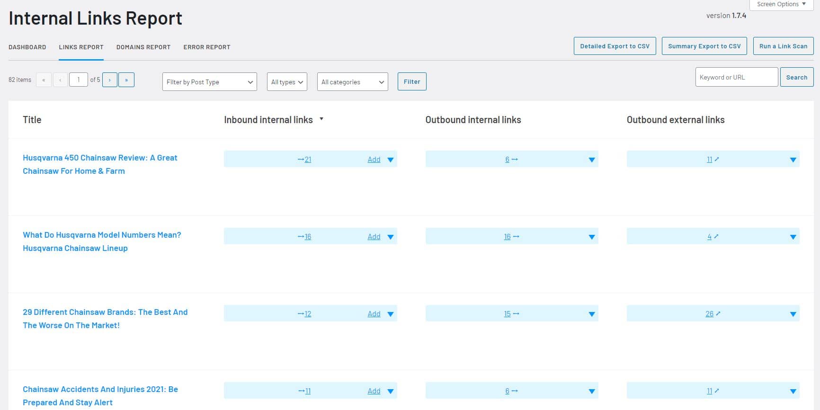The height and width of the screenshot is (410, 820).
Task: Open the Domains Report tab
Action: 143,47
